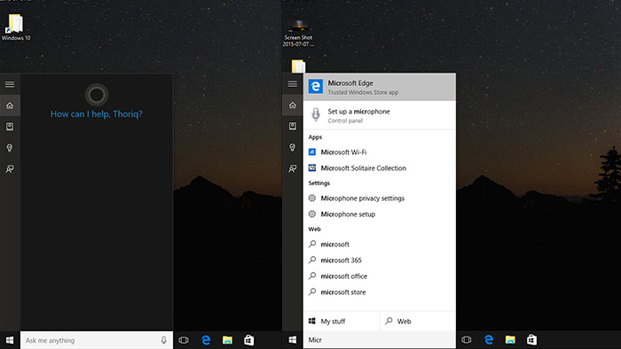
Task: Open Windows 10 desktop folder shortcut
Action: pyautogui.click(x=16, y=27)
